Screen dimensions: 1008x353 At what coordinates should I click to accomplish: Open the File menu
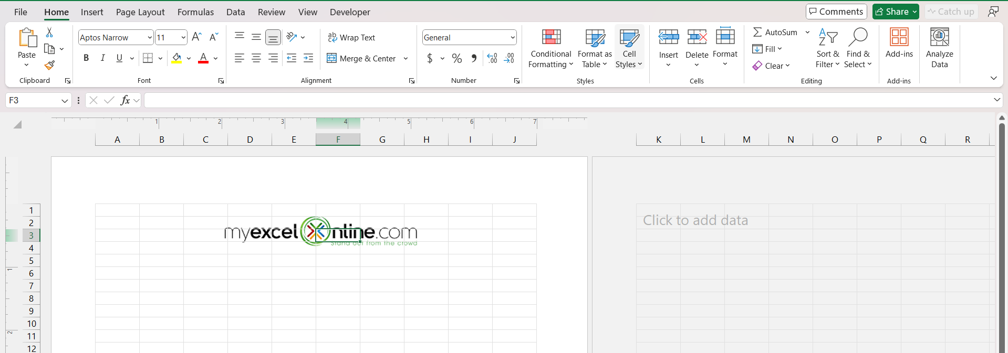point(20,12)
